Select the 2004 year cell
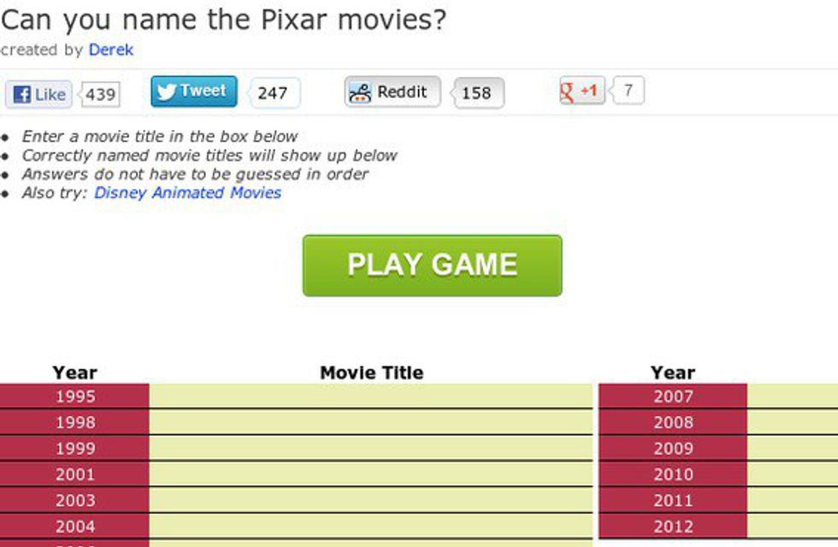This screenshot has width=838, height=547. point(74,526)
